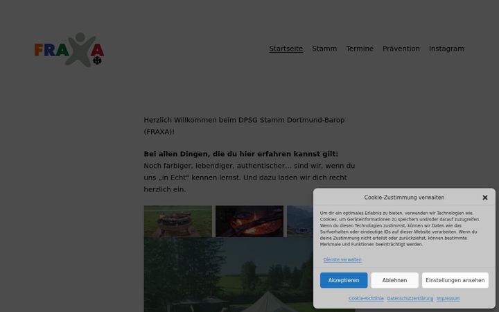Click the 'Cookie-Zustimmung verwalten' dialog title
Viewport: 499px width, 312px height.
(404, 198)
